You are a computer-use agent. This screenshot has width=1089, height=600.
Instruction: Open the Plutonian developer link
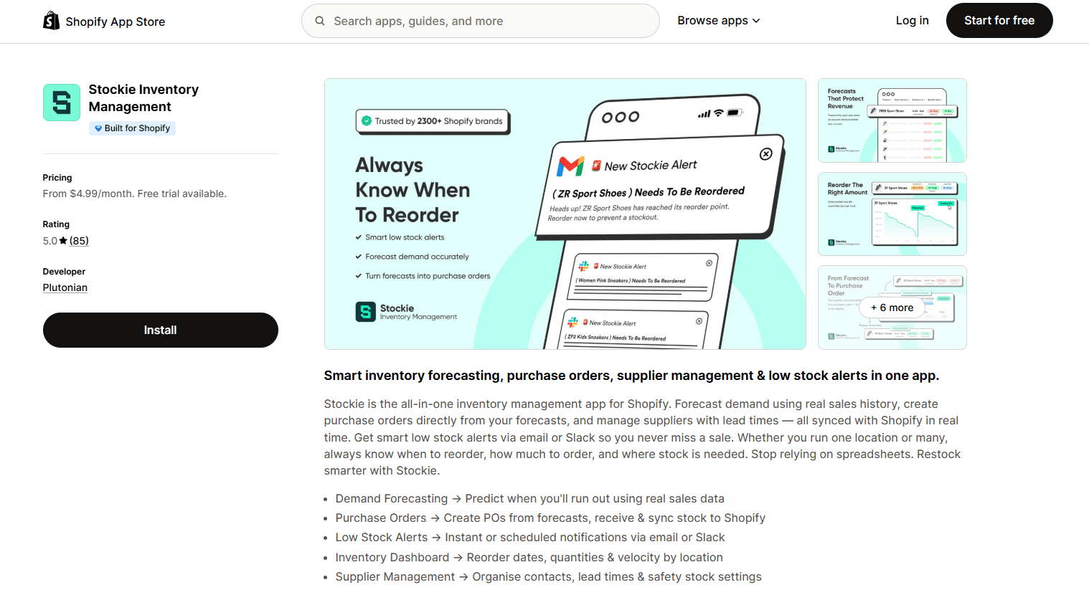pyautogui.click(x=65, y=287)
